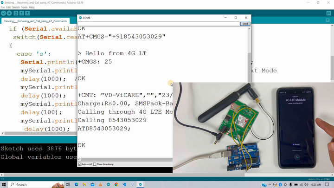Click battery status icon in tray
This screenshot has height=188, width=334.
pos(296,185)
